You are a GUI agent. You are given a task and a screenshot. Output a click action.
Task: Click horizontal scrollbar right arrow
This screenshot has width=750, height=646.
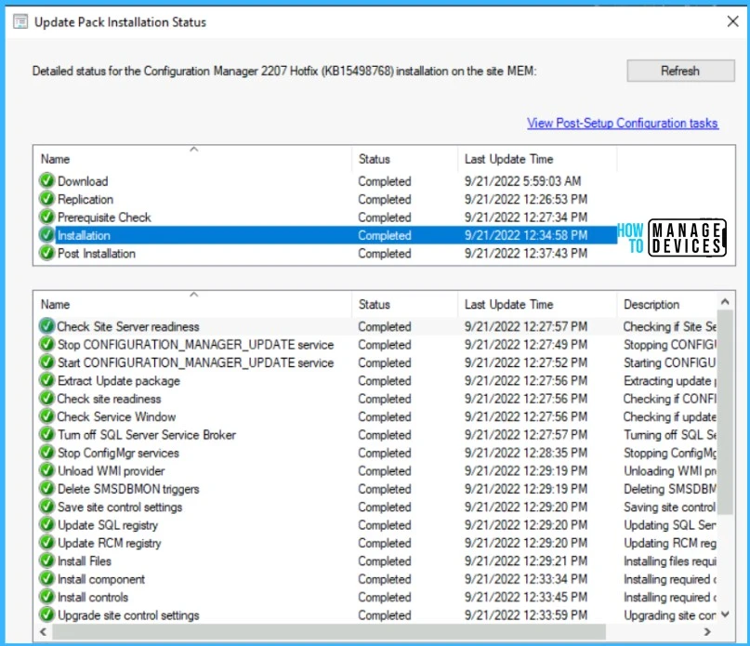point(707,632)
